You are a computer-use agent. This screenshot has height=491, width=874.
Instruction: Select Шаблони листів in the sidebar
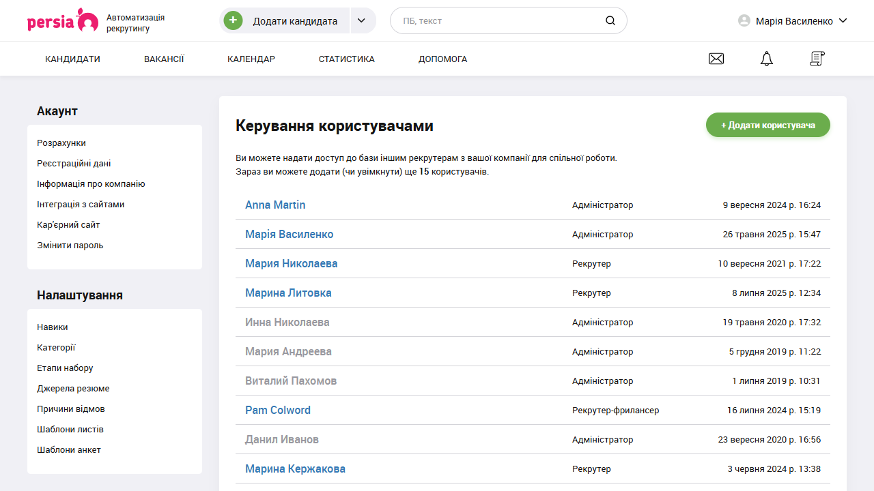(70, 429)
